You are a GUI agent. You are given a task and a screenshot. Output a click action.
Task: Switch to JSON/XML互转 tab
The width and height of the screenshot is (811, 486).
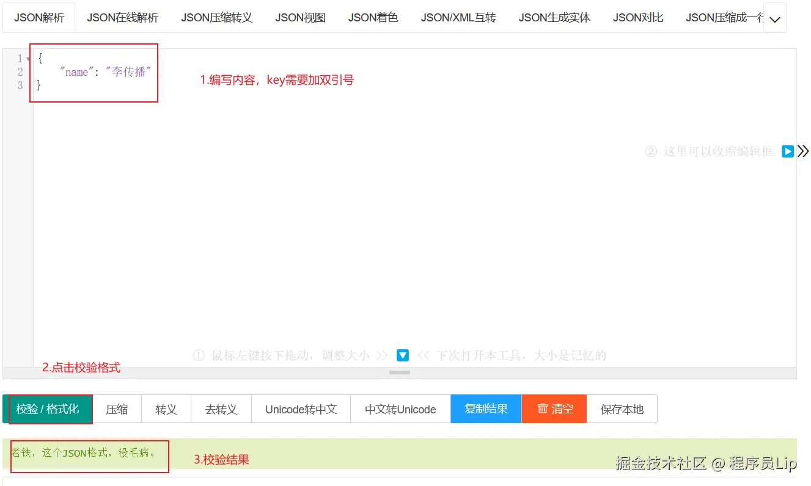click(x=458, y=18)
